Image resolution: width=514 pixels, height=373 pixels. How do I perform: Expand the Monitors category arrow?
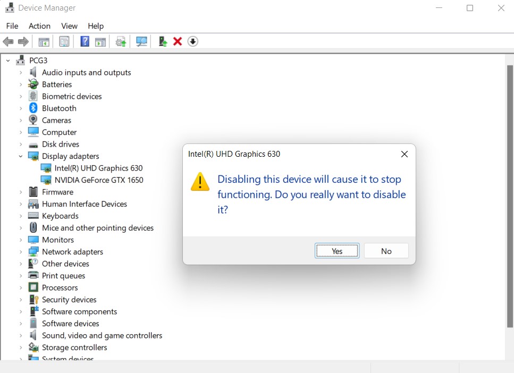pyautogui.click(x=21, y=240)
